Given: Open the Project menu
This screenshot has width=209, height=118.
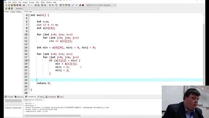Looking at the screenshot, I should [x=25, y=2].
